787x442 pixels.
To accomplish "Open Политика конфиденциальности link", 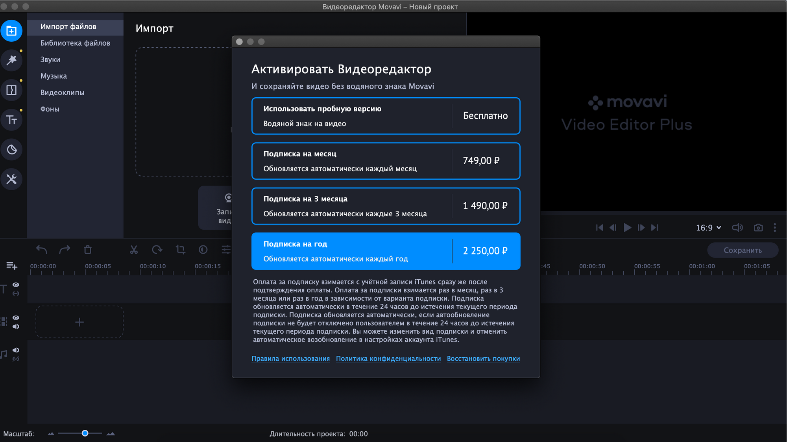I will (388, 358).
